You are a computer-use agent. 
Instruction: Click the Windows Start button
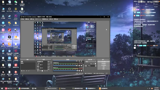coord(2,88)
